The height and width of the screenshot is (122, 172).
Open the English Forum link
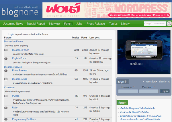pyautogui.click(x=19, y=59)
